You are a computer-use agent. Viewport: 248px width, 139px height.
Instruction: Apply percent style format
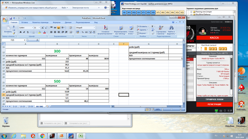point(83,32)
